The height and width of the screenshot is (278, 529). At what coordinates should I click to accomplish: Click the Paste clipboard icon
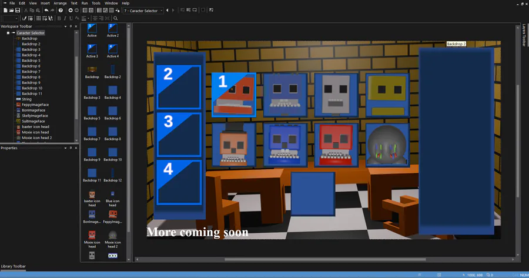[38, 11]
